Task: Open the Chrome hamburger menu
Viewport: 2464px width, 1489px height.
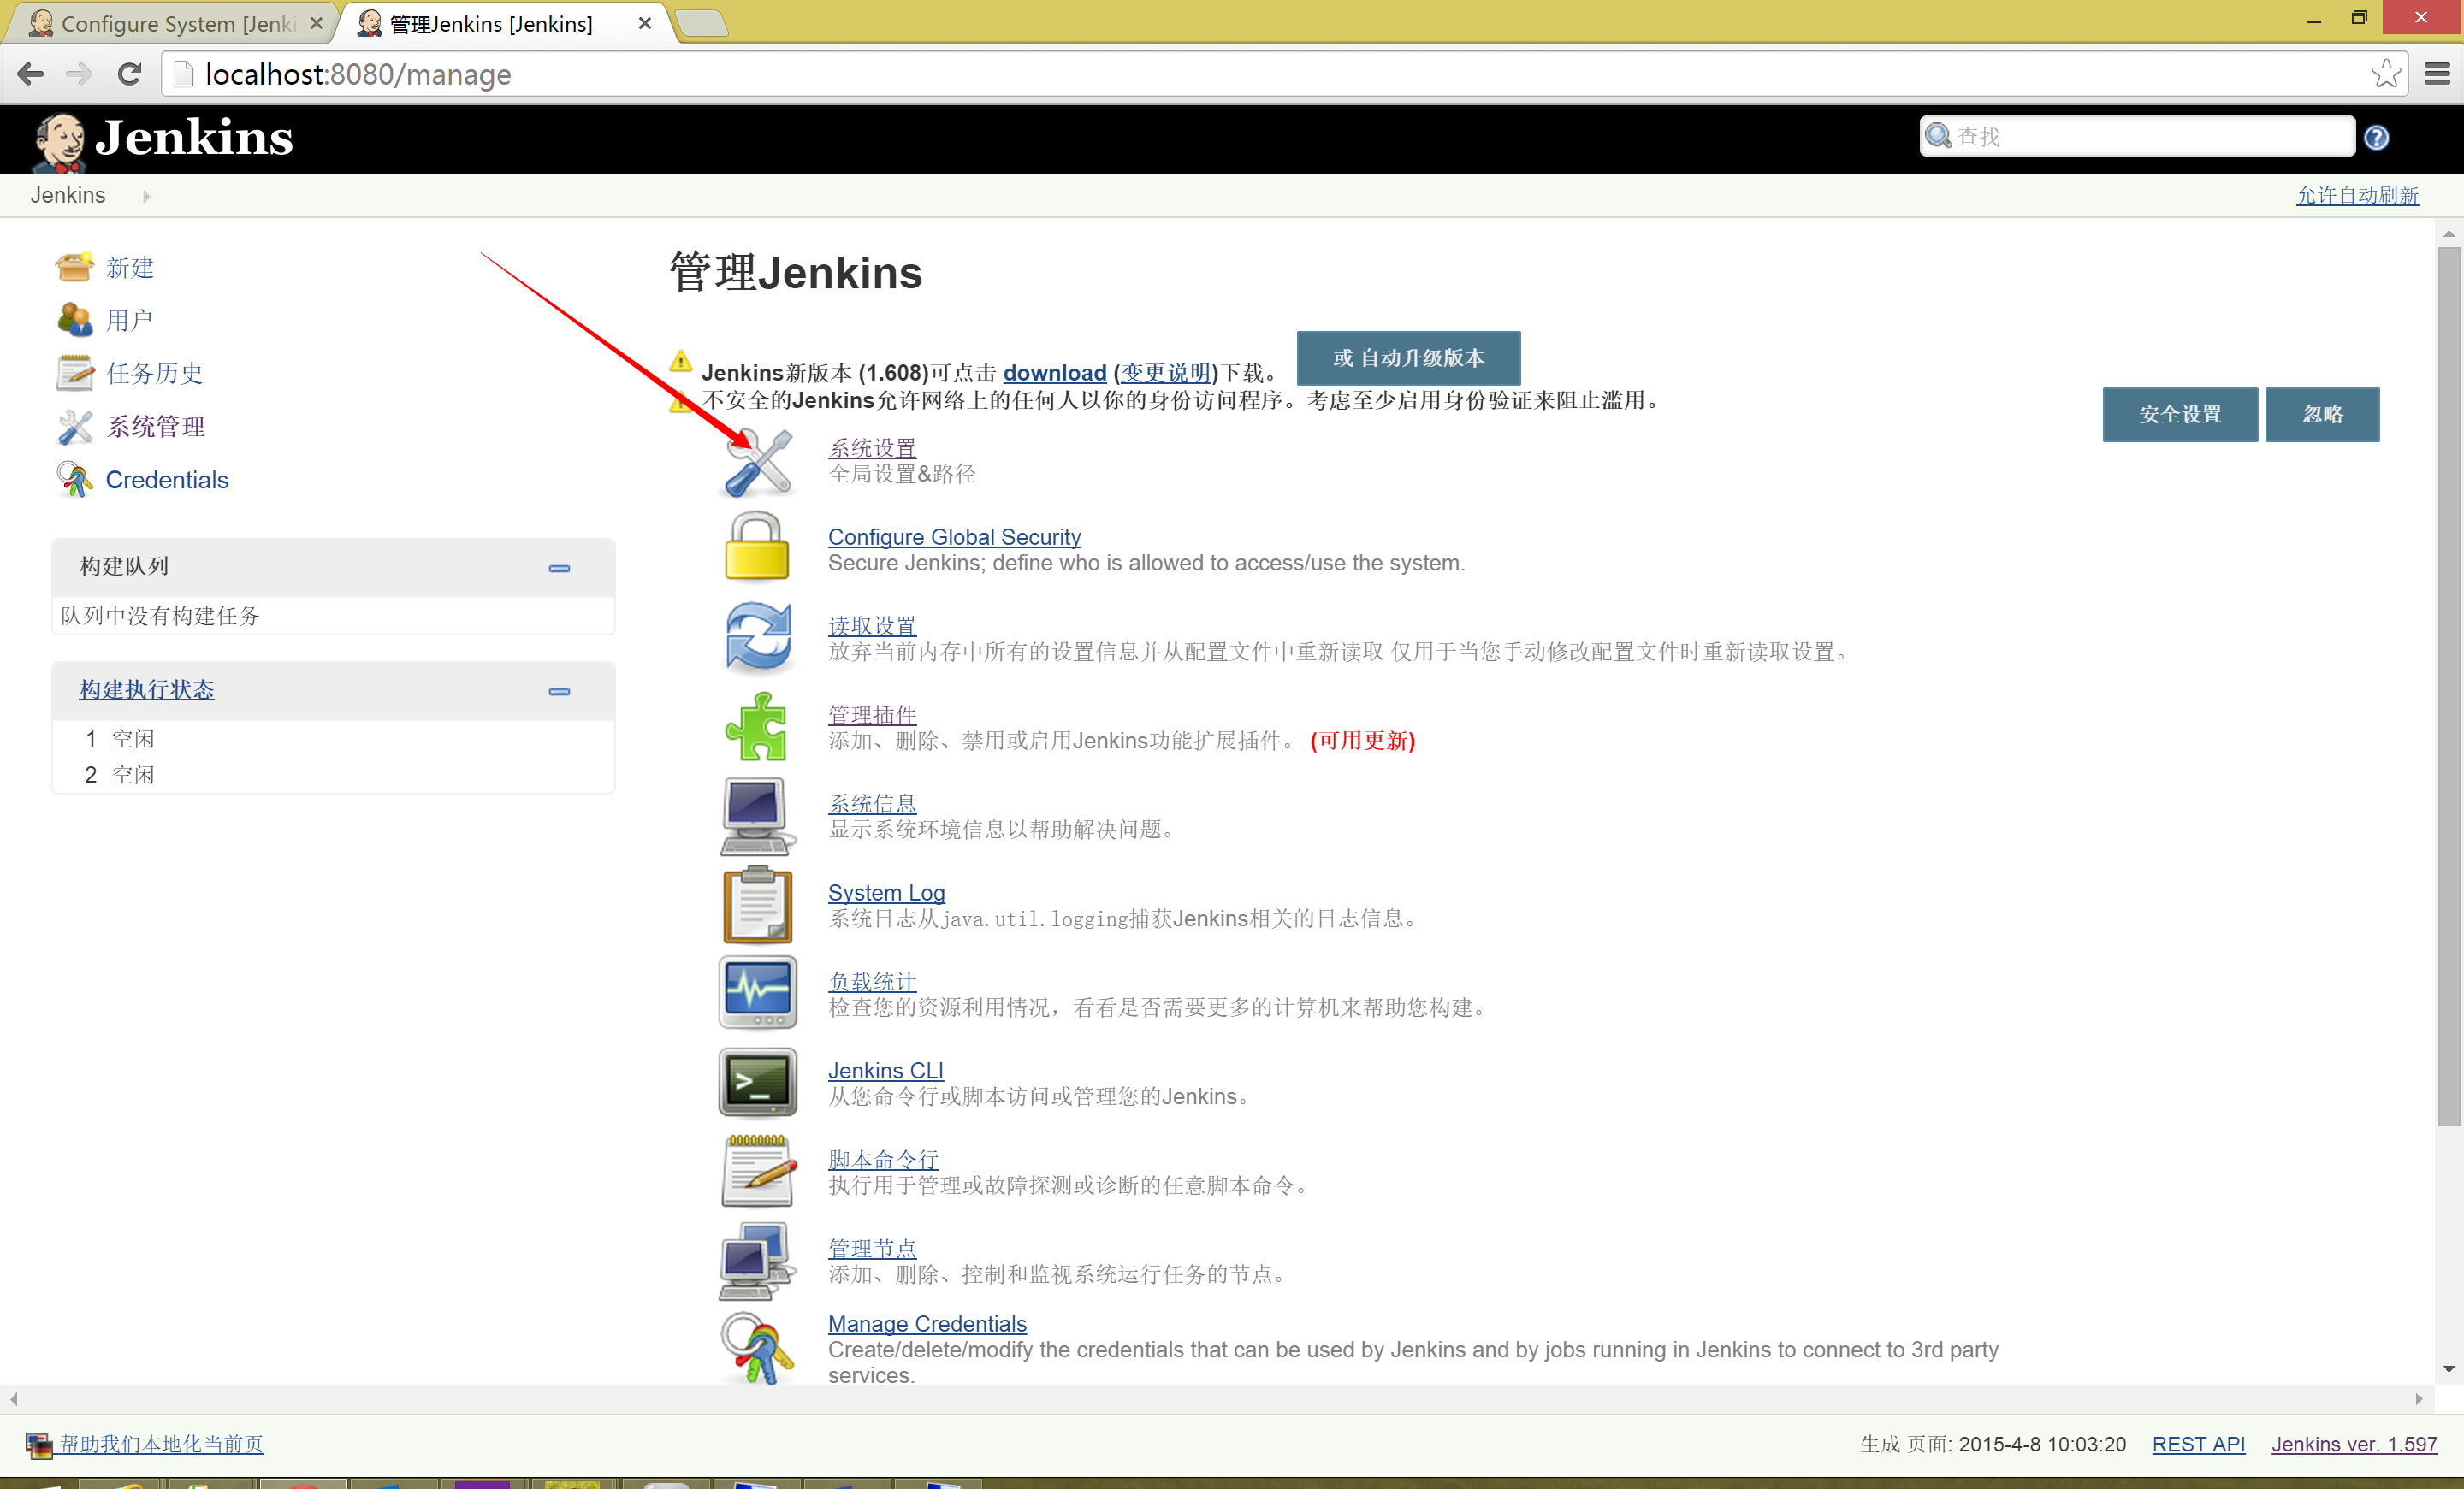Action: tap(2437, 74)
